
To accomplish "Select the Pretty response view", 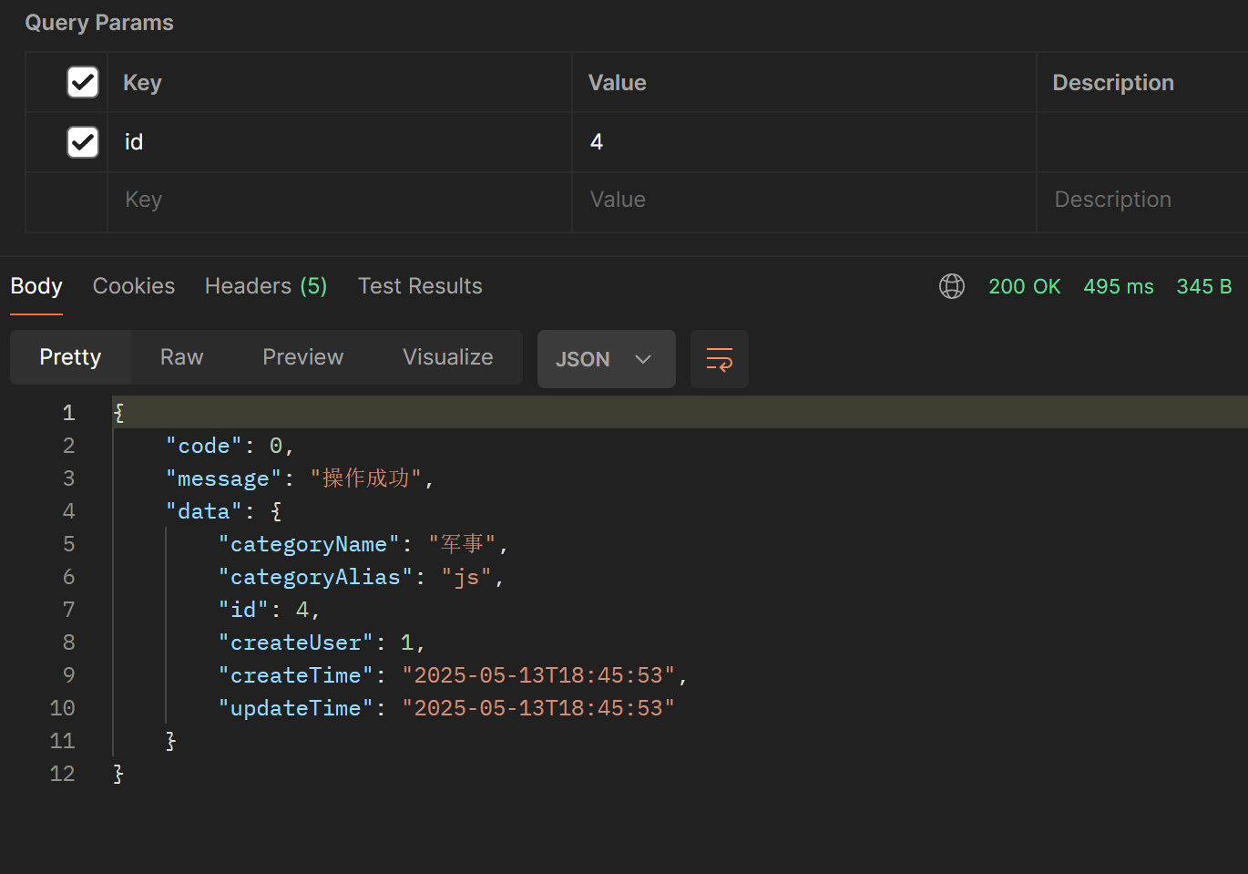I will click(70, 356).
